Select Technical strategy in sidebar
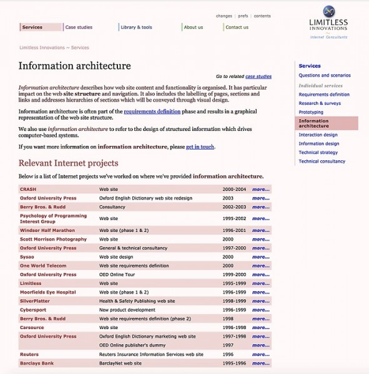Screen dimensions: 369x374 (x=318, y=153)
